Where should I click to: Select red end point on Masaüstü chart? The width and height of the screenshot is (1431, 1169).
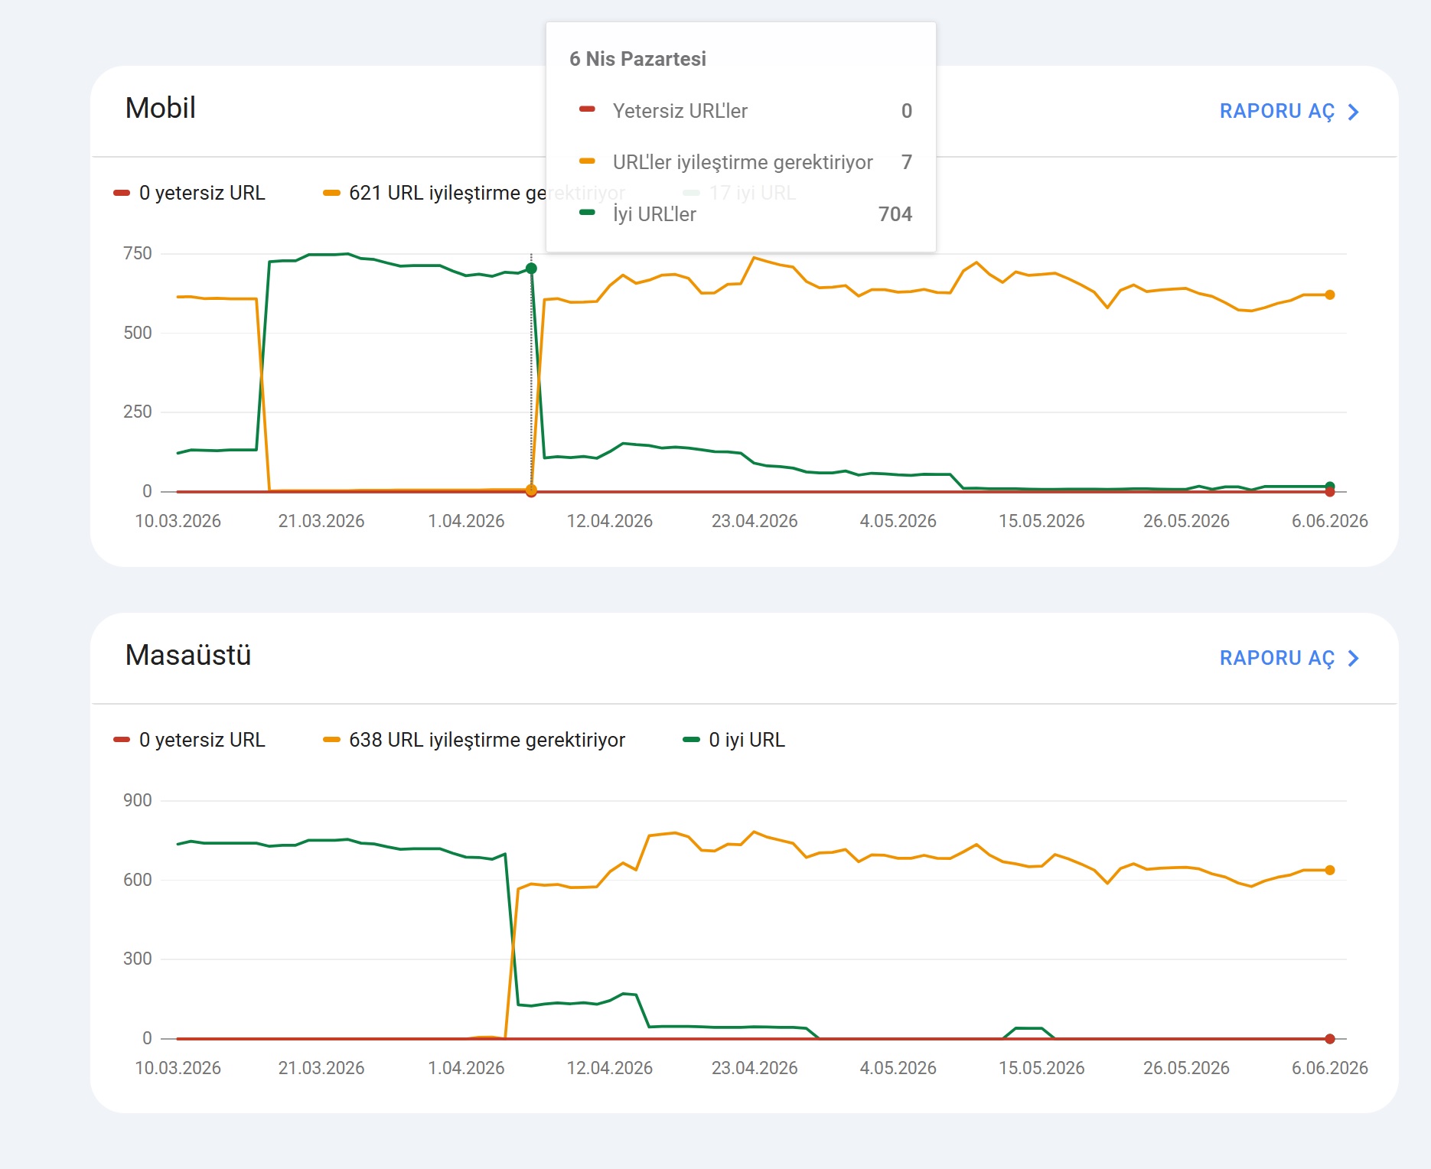[x=1330, y=1039]
